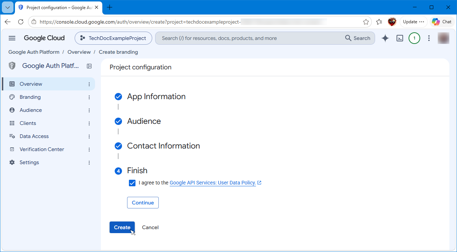Click the Branding palette icon
The image size is (457, 252).
coord(12,97)
